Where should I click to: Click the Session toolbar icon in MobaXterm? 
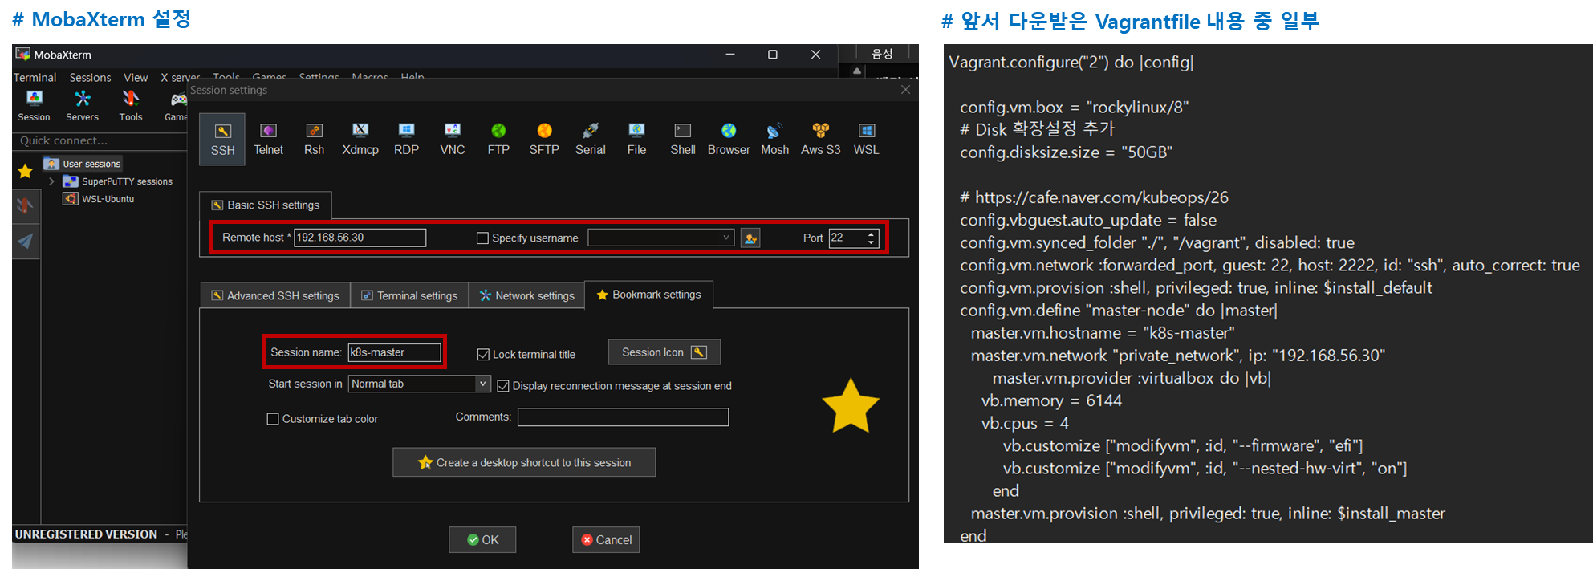pos(34,106)
